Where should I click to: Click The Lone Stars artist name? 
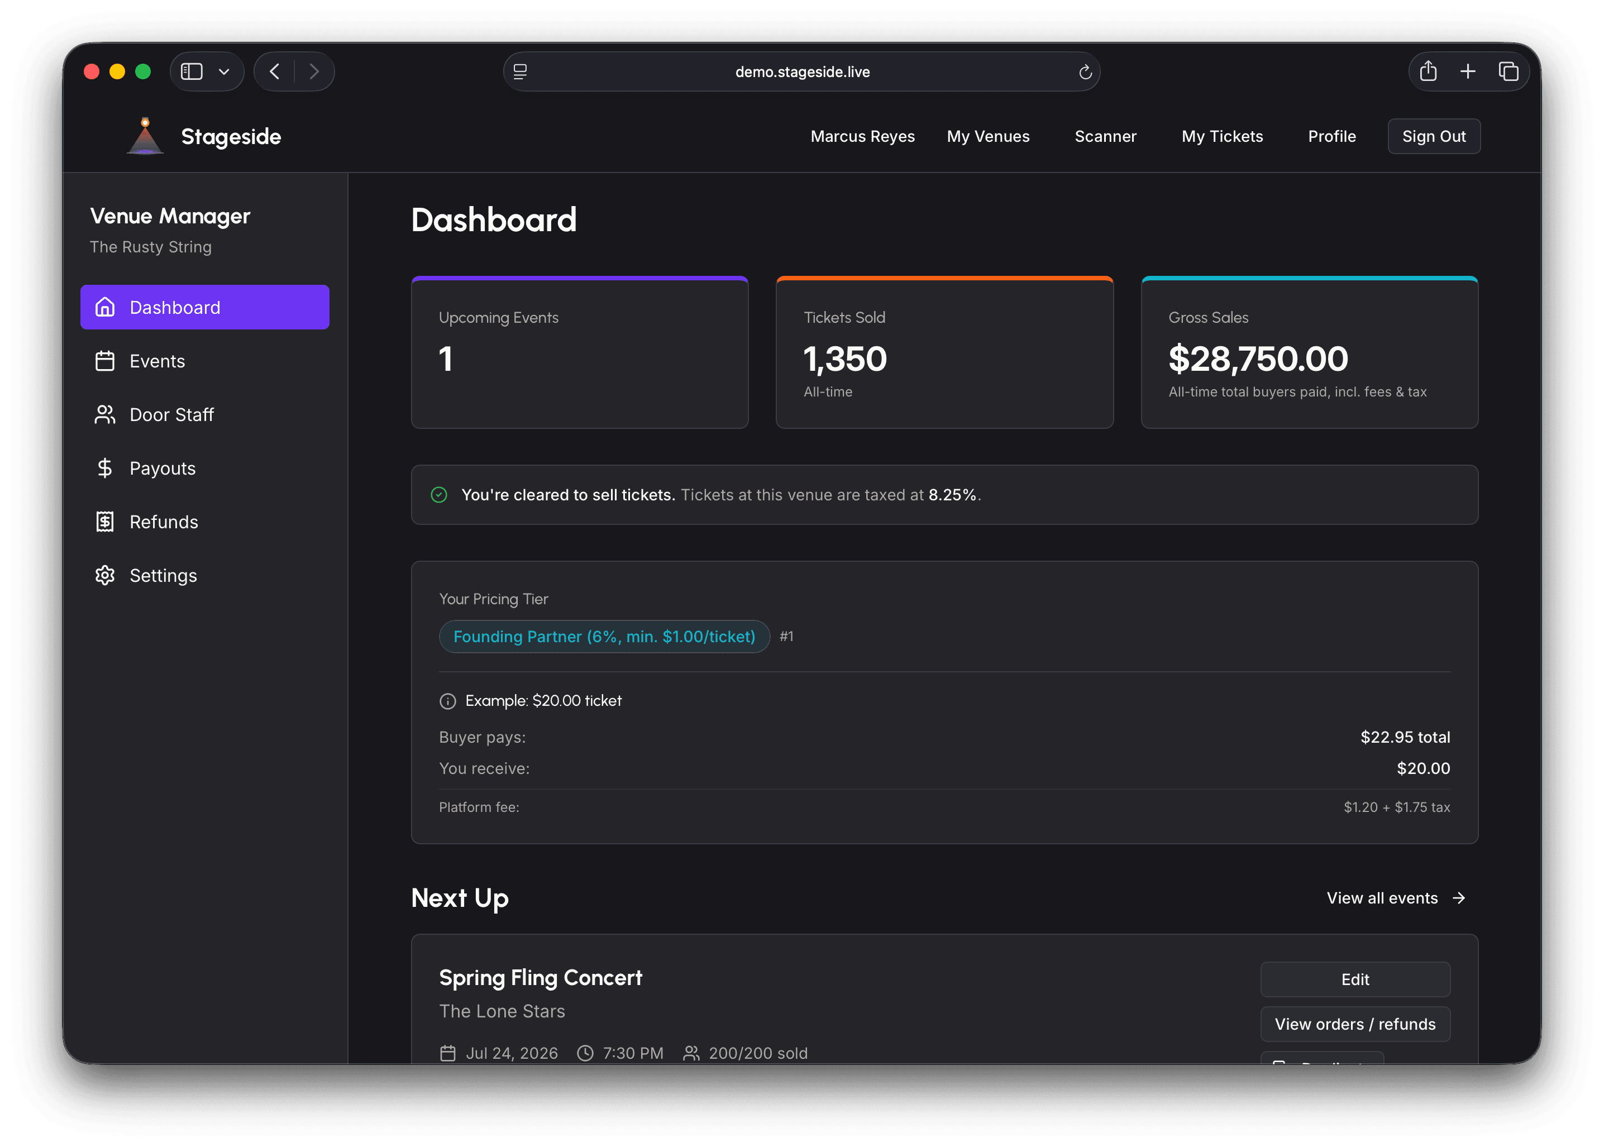pyautogui.click(x=502, y=1011)
